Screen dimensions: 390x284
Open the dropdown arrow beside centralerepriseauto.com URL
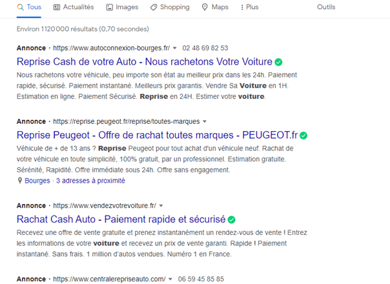click(170, 279)
